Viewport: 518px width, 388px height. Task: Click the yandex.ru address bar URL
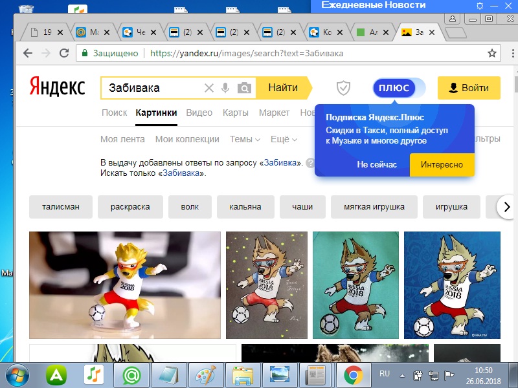point(247,53)
